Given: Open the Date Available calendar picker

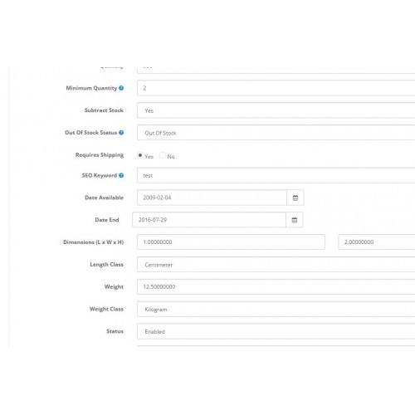Looking at the screenshot, I should (x=295, y=198).
